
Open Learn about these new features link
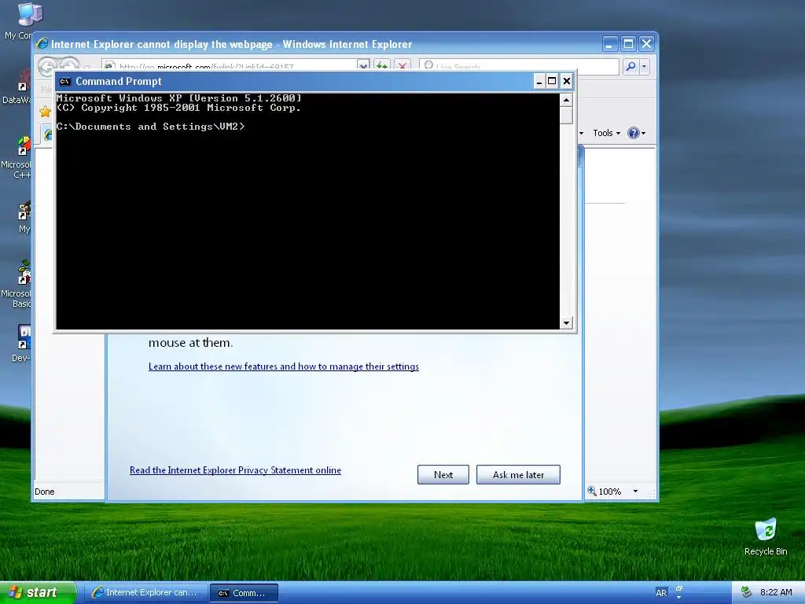coord(283,366)
